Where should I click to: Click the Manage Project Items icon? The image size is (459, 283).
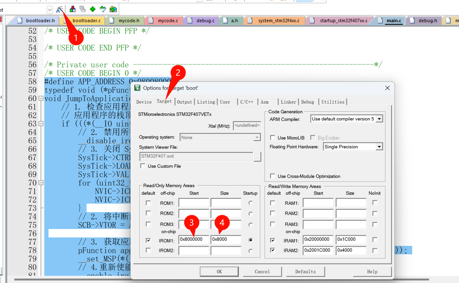(x=72, y=9)
